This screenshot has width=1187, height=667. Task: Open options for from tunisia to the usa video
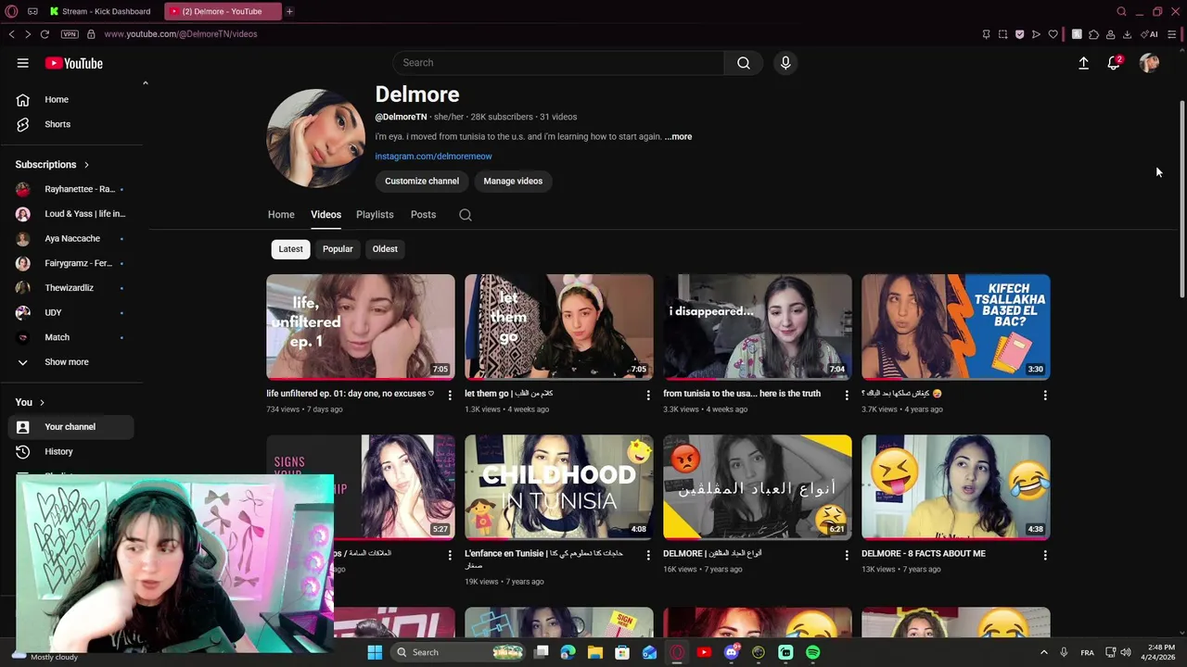(x=847, y=395)
